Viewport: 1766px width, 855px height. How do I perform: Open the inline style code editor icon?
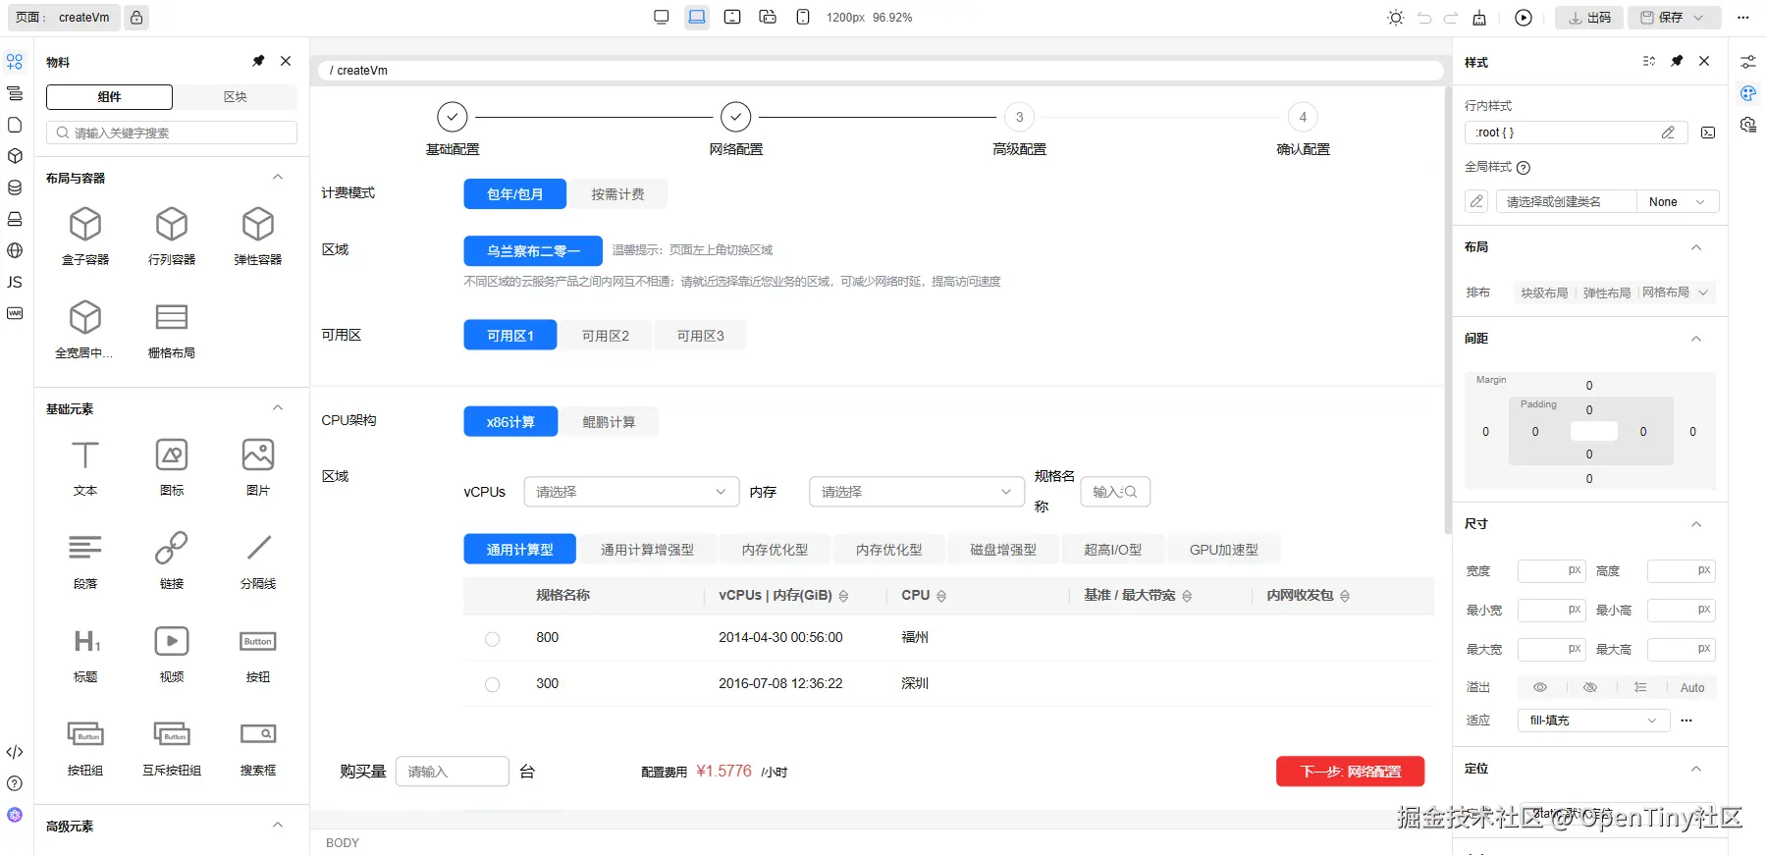1708,133
